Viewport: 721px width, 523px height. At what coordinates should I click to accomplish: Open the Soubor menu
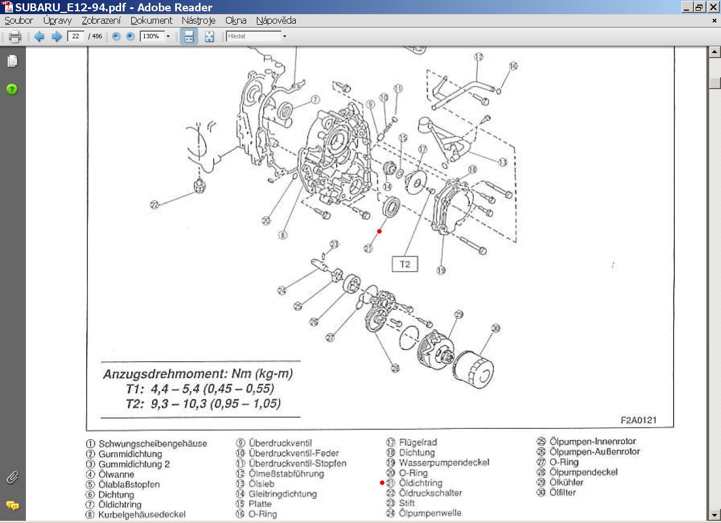pos(19,20)
